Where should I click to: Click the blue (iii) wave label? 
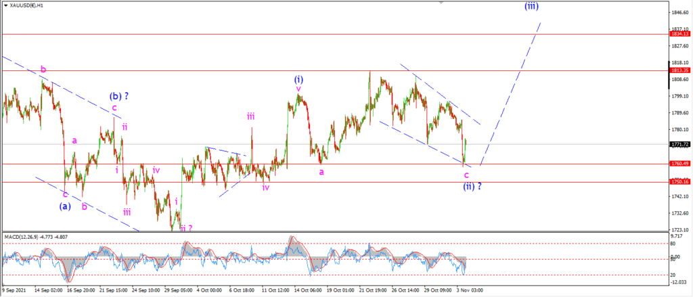tap(531, 5)
